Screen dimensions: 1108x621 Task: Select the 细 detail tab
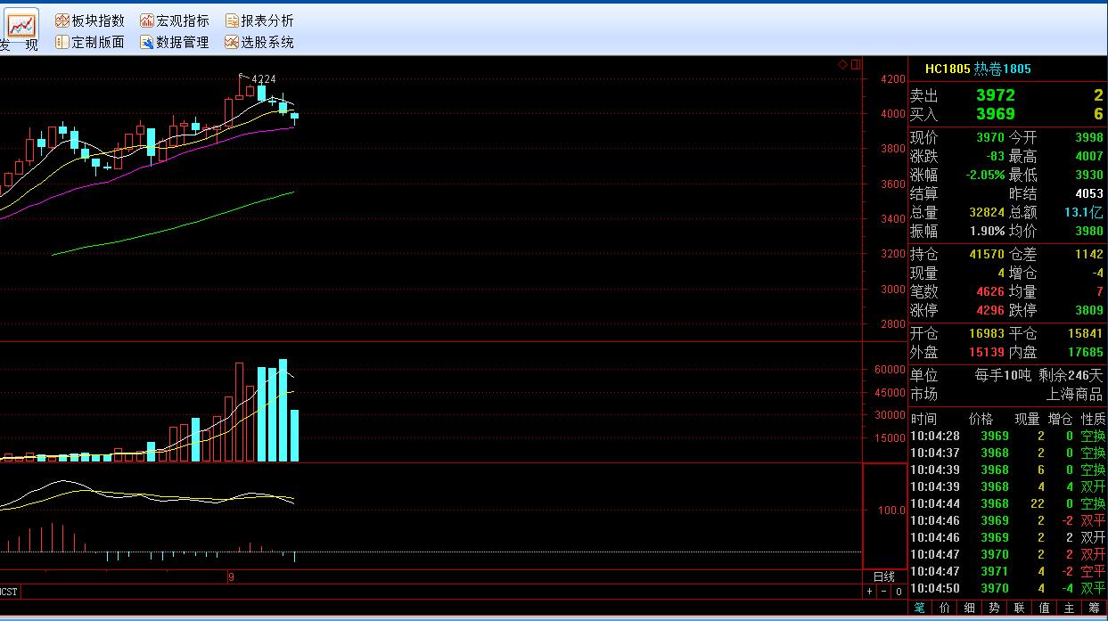(x=970, y=608)
